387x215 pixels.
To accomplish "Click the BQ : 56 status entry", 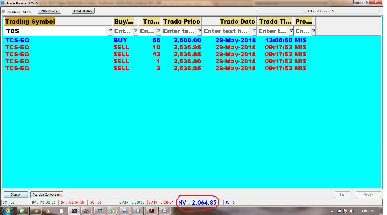I will 15,202.
